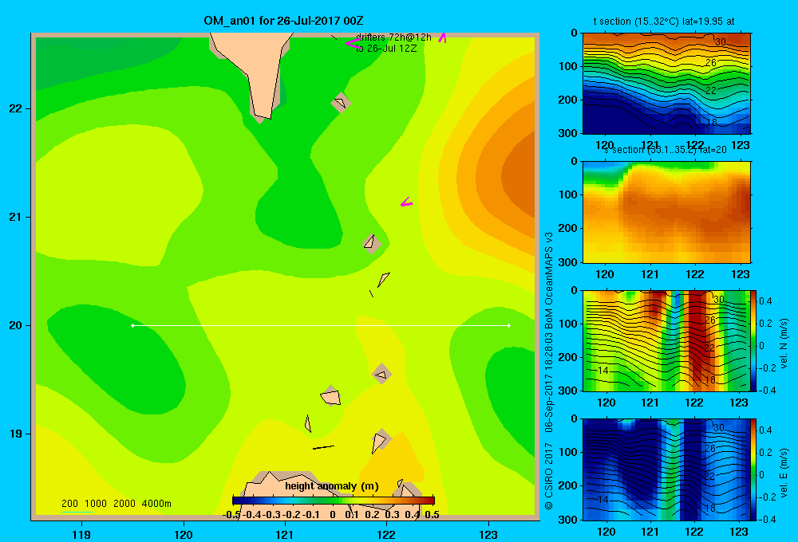Click longitude tick label 120 under main map
This screenshot has height=542, width=798.
point(184,534)
